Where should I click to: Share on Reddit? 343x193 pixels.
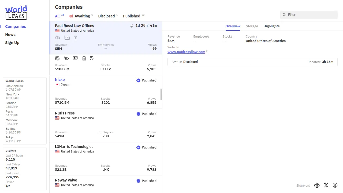[317, 185]
